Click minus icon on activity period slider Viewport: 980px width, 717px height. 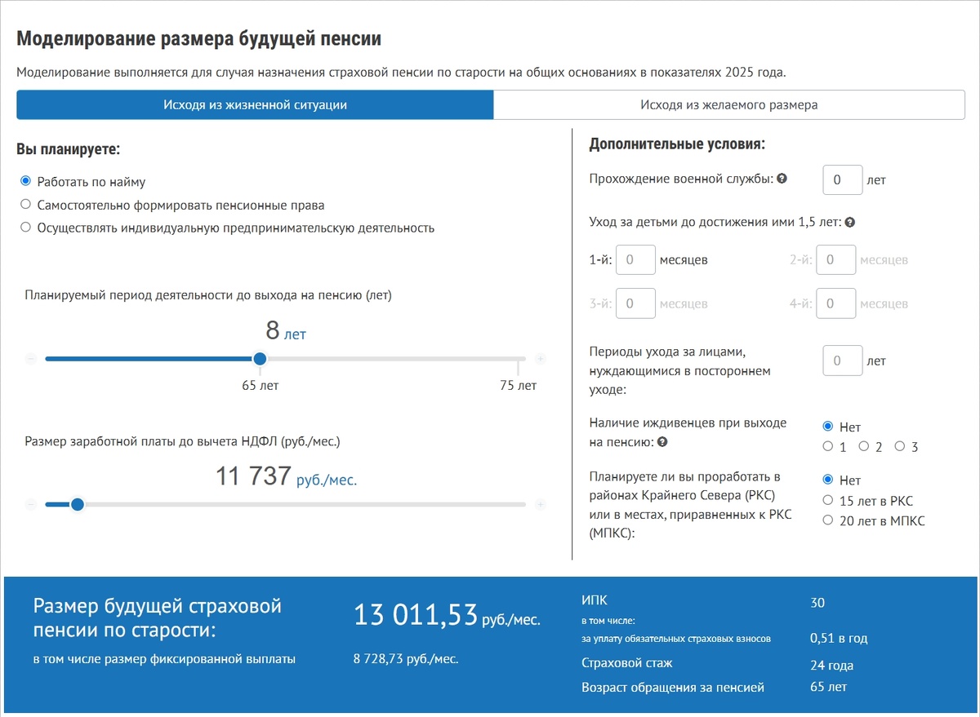29,357
